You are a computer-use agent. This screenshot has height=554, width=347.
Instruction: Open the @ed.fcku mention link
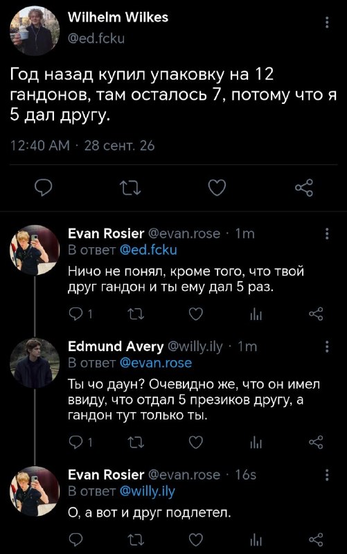coord(148,250)
